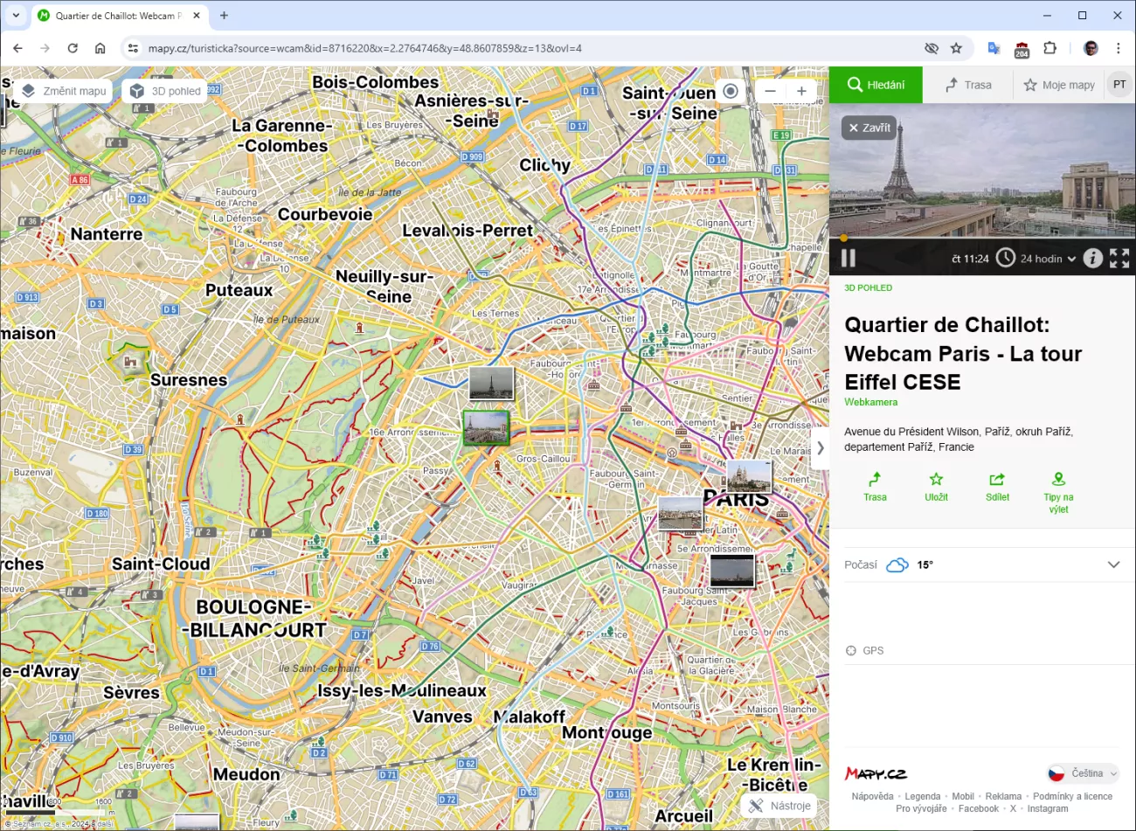The width and height of the screenshot is (1136, 831).
Task: Open Změnit mapu layer switcher
Action: (64, 91)
